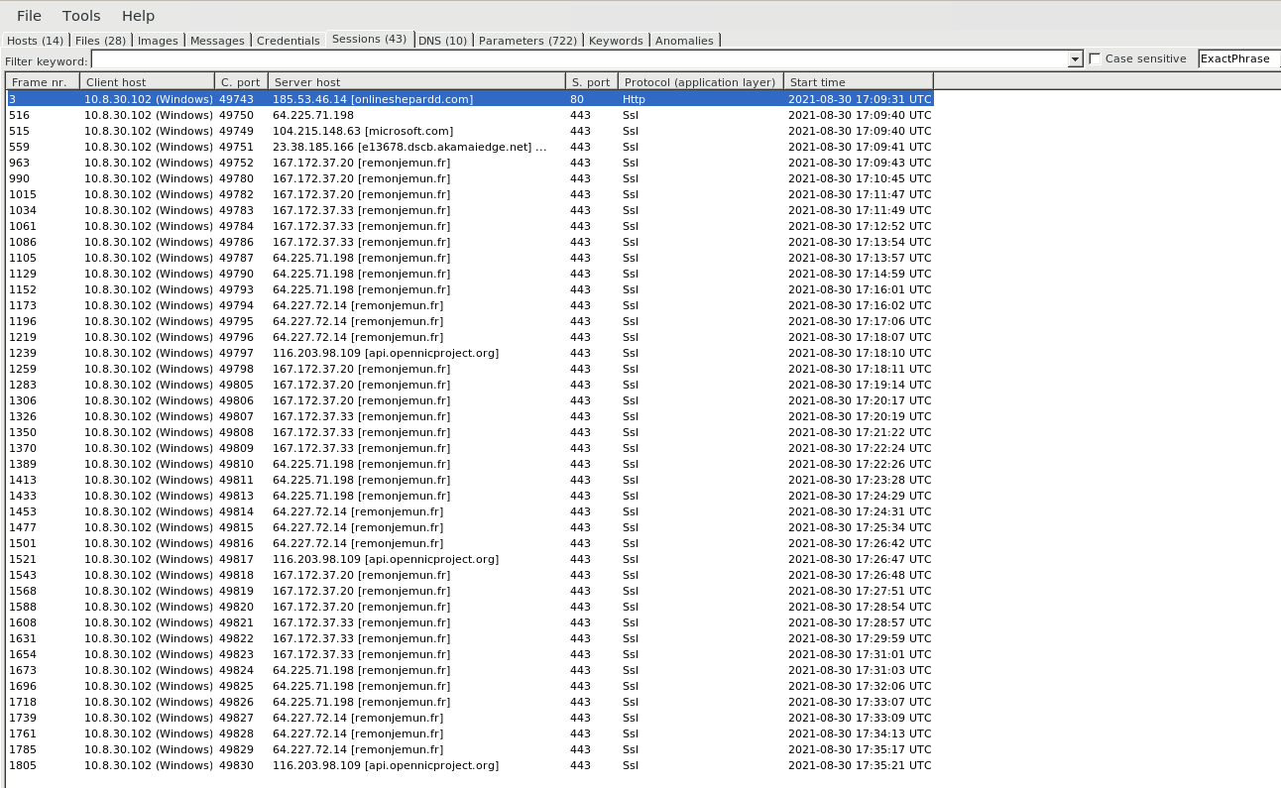Select frame 1608 session row
This screenshot has height=788, width=1281.
tap(469, 622)
